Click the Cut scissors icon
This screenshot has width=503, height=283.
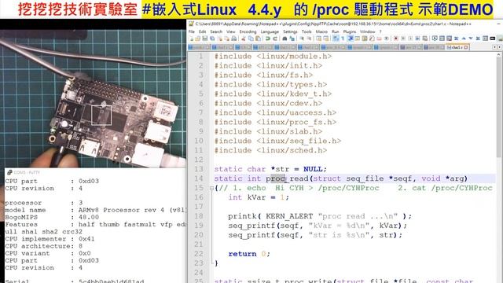tap(243, 39)
